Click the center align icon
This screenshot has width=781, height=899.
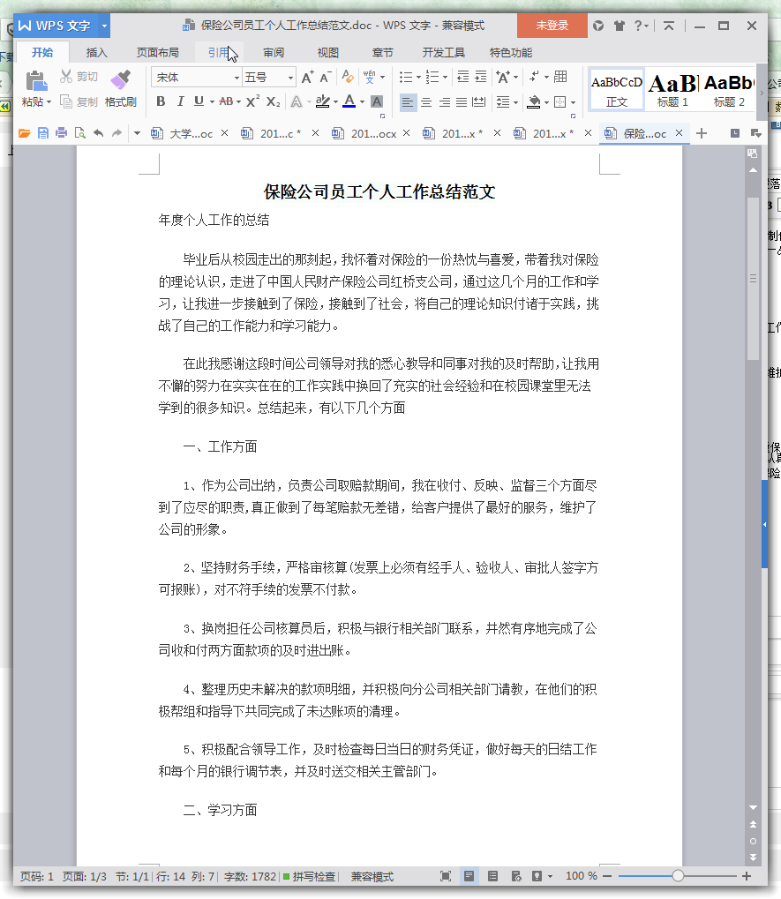coord(426,102)
